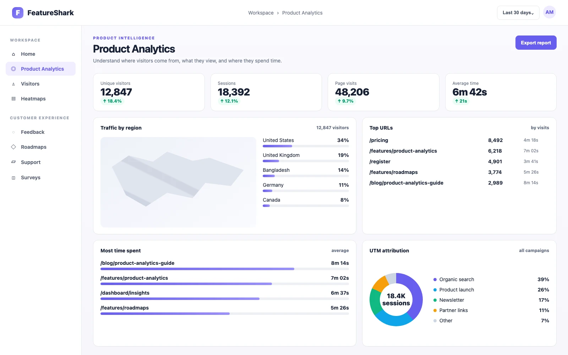Click the '12,847 visitors' region label
This screenshot has height=355, width=568.
pos(333,128)
